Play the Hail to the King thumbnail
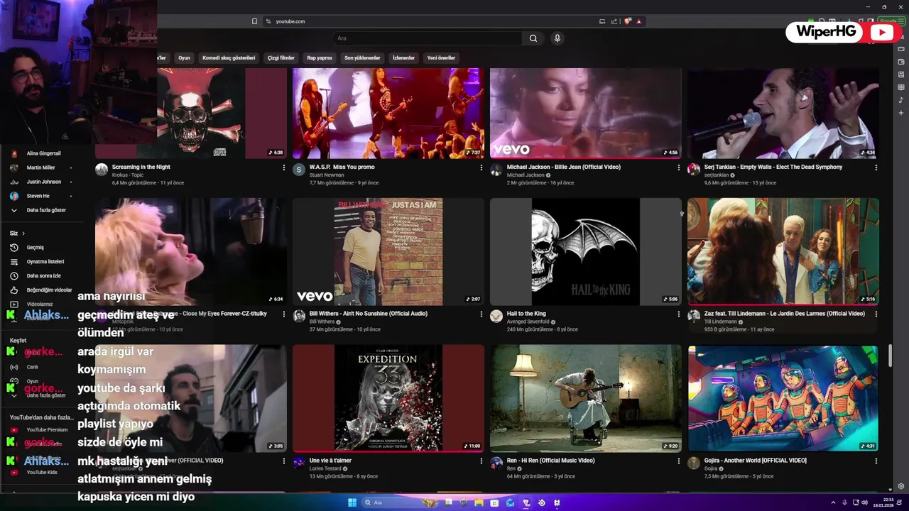909x511 pixels. pyautogui.click(x=585, y=252)
